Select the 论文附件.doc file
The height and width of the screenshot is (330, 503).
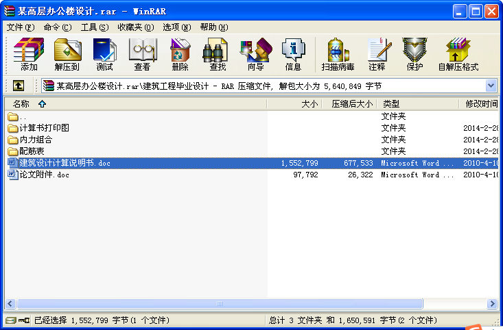[x=44, y=175]
